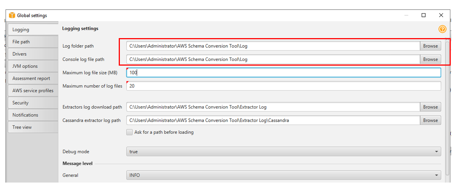Go to the JVM options tab
Screen dimensions: 457x195
[x=33, y=66]
